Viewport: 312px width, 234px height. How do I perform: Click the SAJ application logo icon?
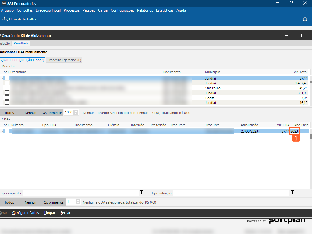coord(3,4)
